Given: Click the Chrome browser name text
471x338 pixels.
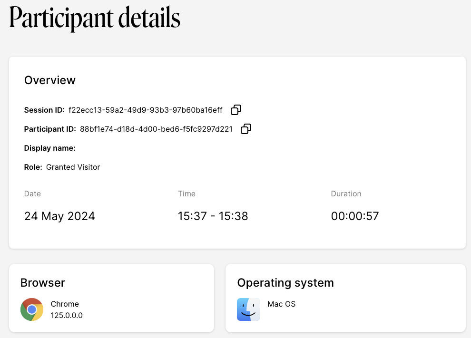Looking at the screenshot, I should pos(65,304).
